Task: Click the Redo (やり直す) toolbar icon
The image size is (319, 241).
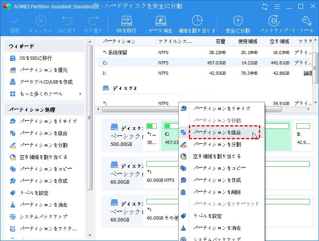Action: 93,21
